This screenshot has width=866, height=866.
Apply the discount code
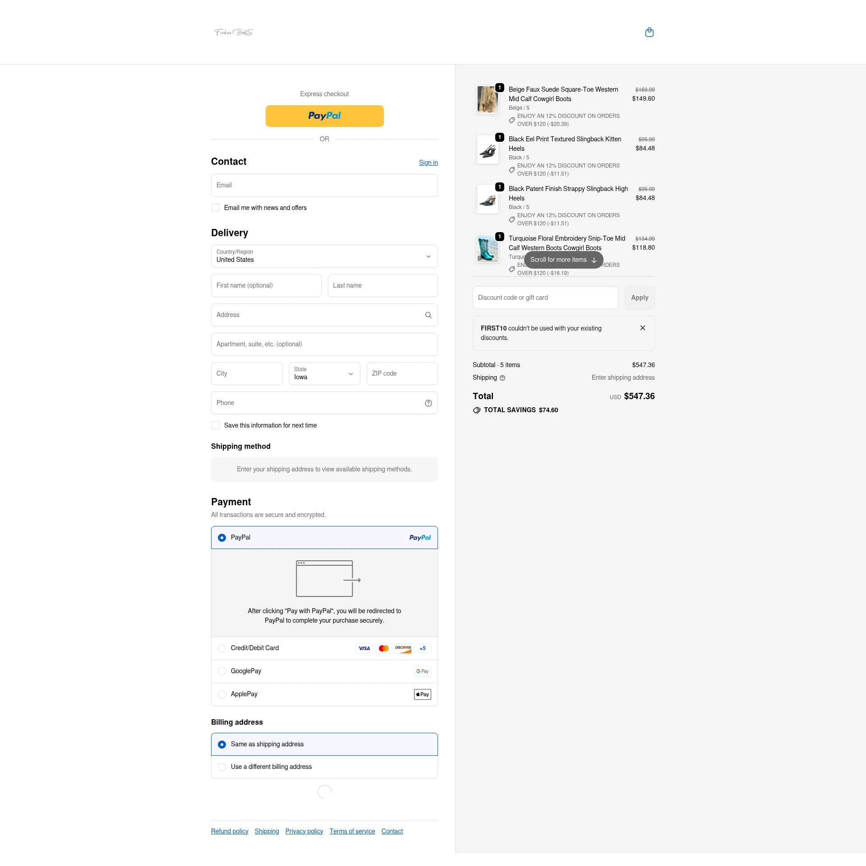[640, 298]
